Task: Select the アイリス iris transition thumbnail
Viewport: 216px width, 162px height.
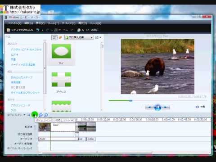Action: coord(61,79)
